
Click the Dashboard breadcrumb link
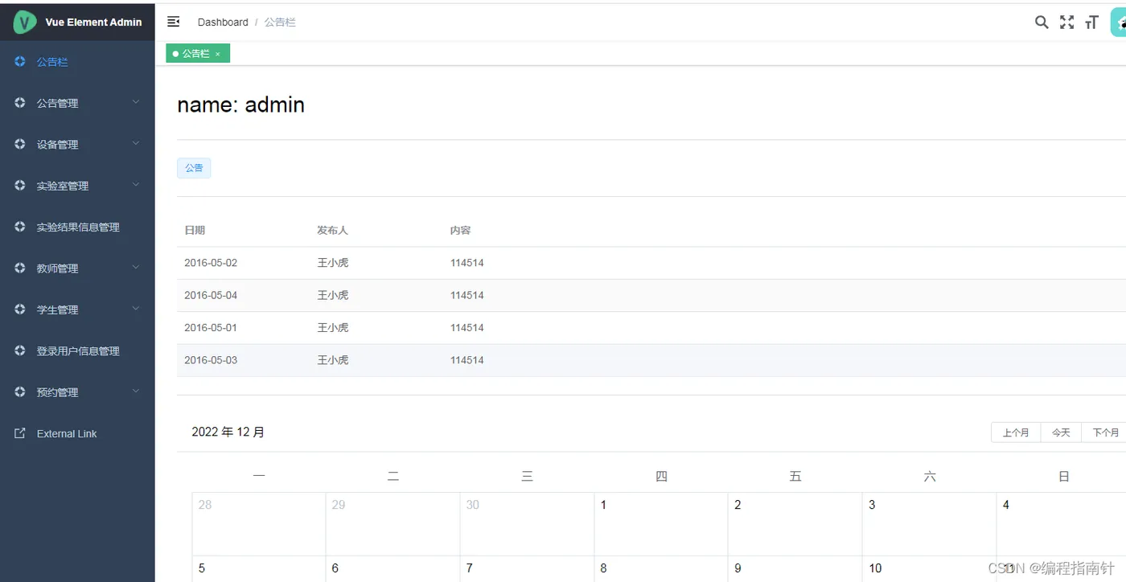223,23
